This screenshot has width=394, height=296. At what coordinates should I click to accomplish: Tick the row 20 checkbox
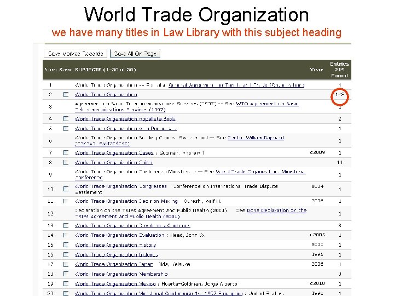(x=66, y=293)
